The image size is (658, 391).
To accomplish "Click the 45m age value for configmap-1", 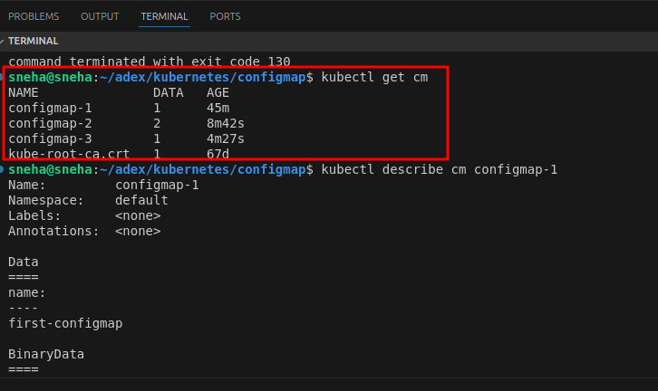I will click(218, 108).
